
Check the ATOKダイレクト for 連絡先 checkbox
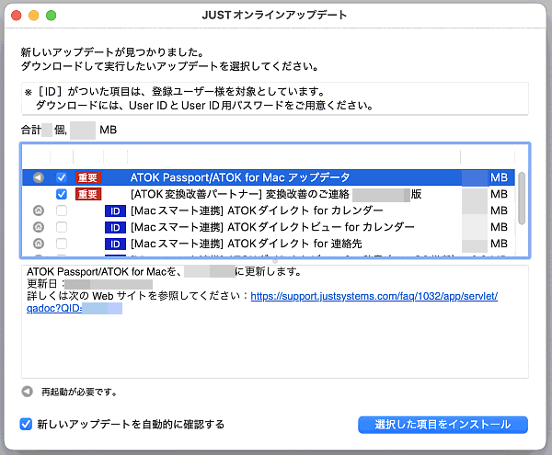pos(62,244)
